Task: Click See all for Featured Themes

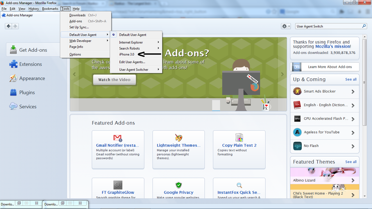Action: tap(351, 162)
